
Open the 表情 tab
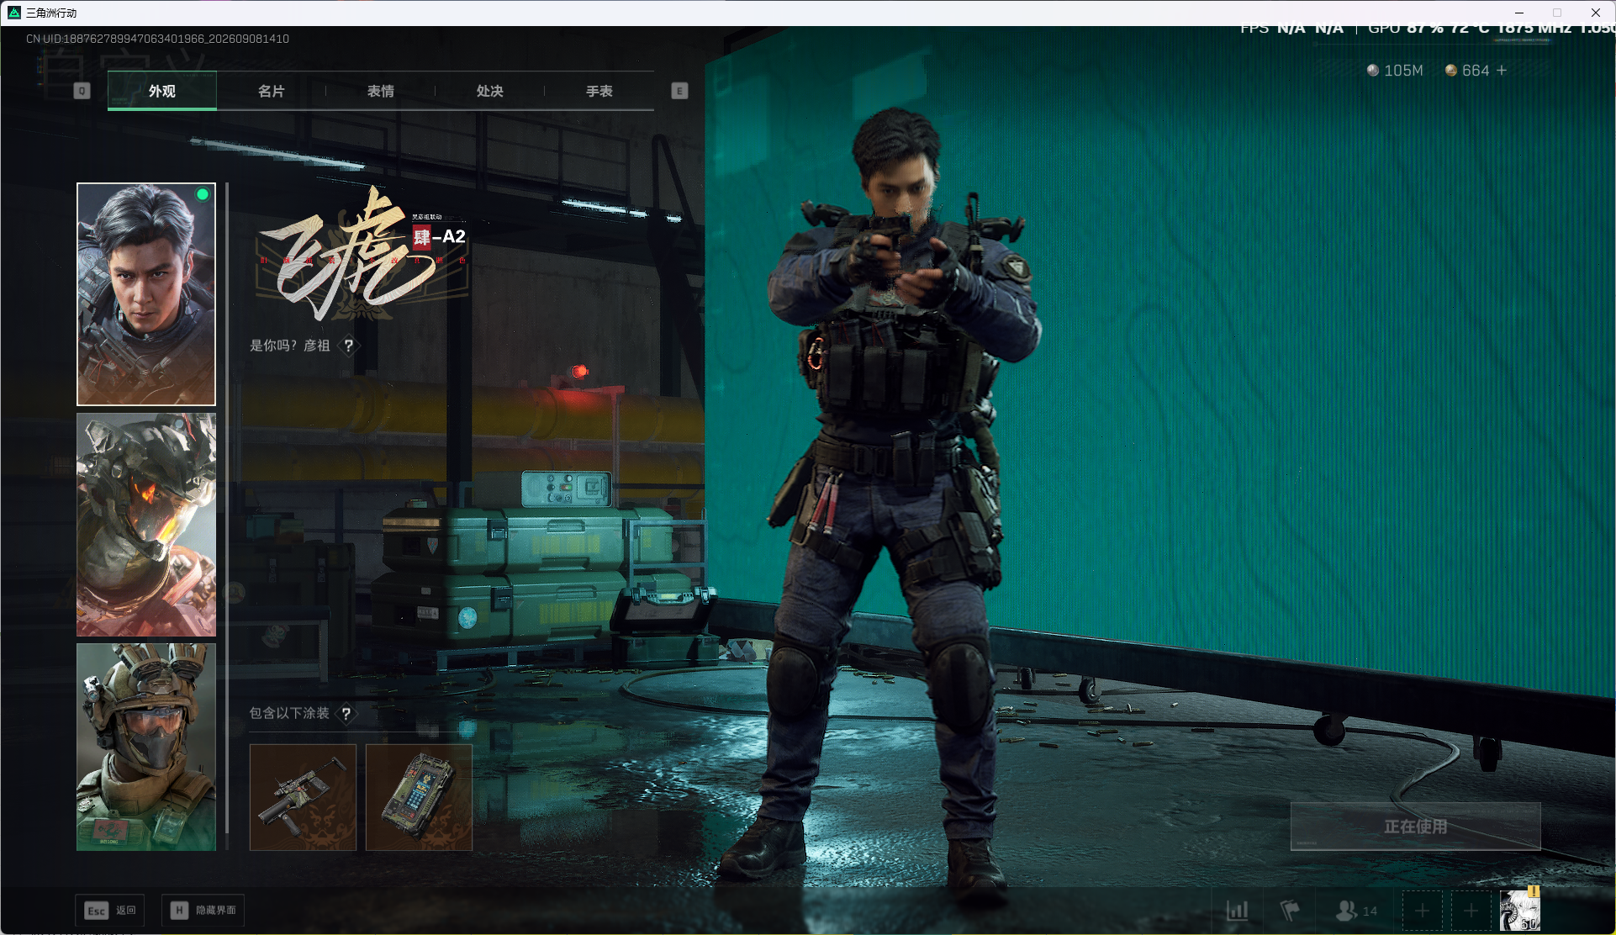380,91
